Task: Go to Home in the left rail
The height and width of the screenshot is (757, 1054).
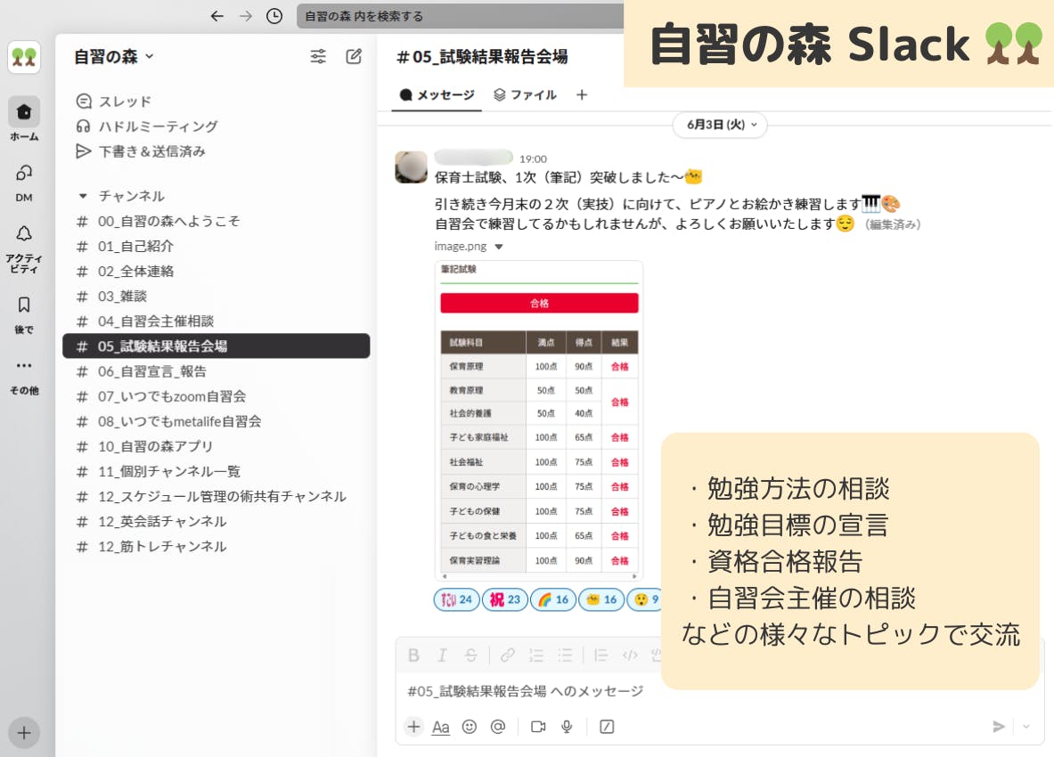Action: click(24, 112)
